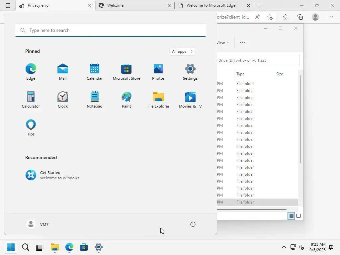The height and width of the screenshot is (255, 340).
Task: Click the Read aloud icon in Edge
Action: point(258,17)
